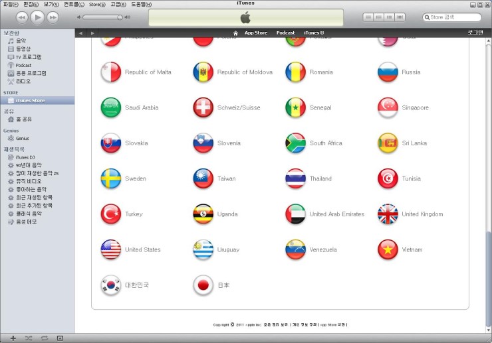Choose the Sweden flag icon
The image size is (492, 343).
(x=111, y=178)
